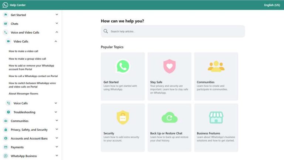Click the WhatsApp logo in the header
Image resolution: width=284 pixels, height=160 pixels.
click(5, 5)
